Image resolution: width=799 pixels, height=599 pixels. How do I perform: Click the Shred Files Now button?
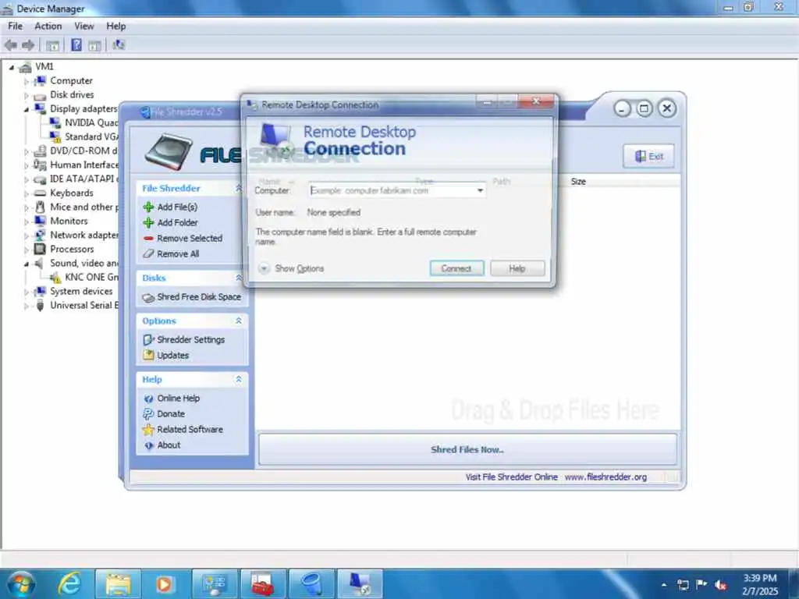pyautogui.click(x=467, y=449)
